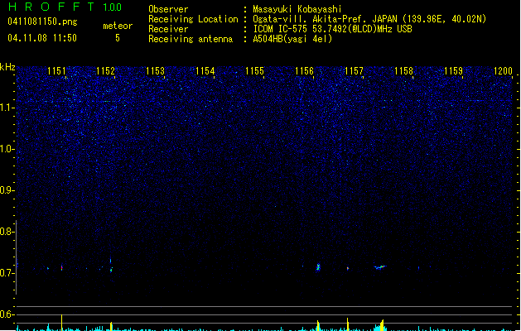
Task: Click the Observer field label
Action: click(168, 9)
